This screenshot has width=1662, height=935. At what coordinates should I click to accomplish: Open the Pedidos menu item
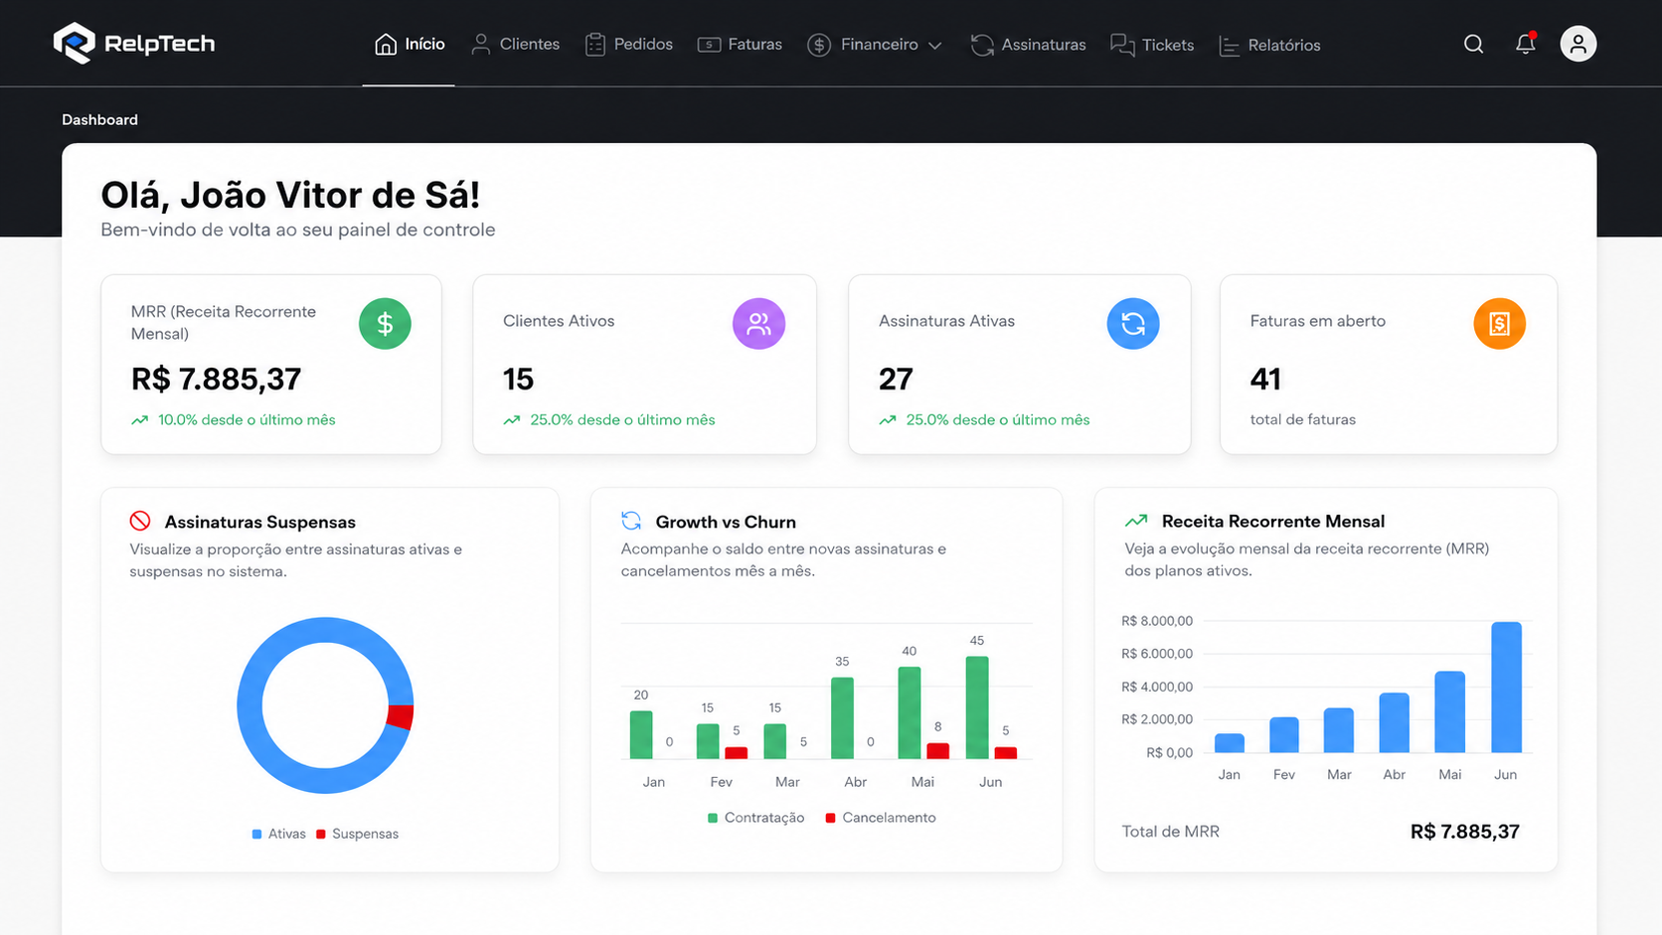(629, 45)
